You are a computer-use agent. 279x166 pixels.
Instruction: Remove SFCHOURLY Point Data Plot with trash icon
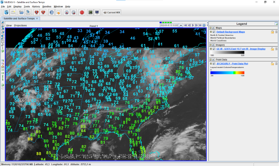(x=276, y=64)
